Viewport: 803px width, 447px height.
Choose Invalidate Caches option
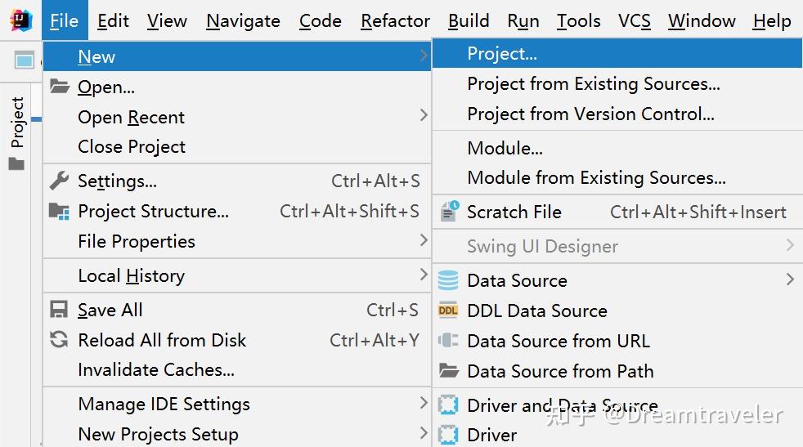point(156,369)
